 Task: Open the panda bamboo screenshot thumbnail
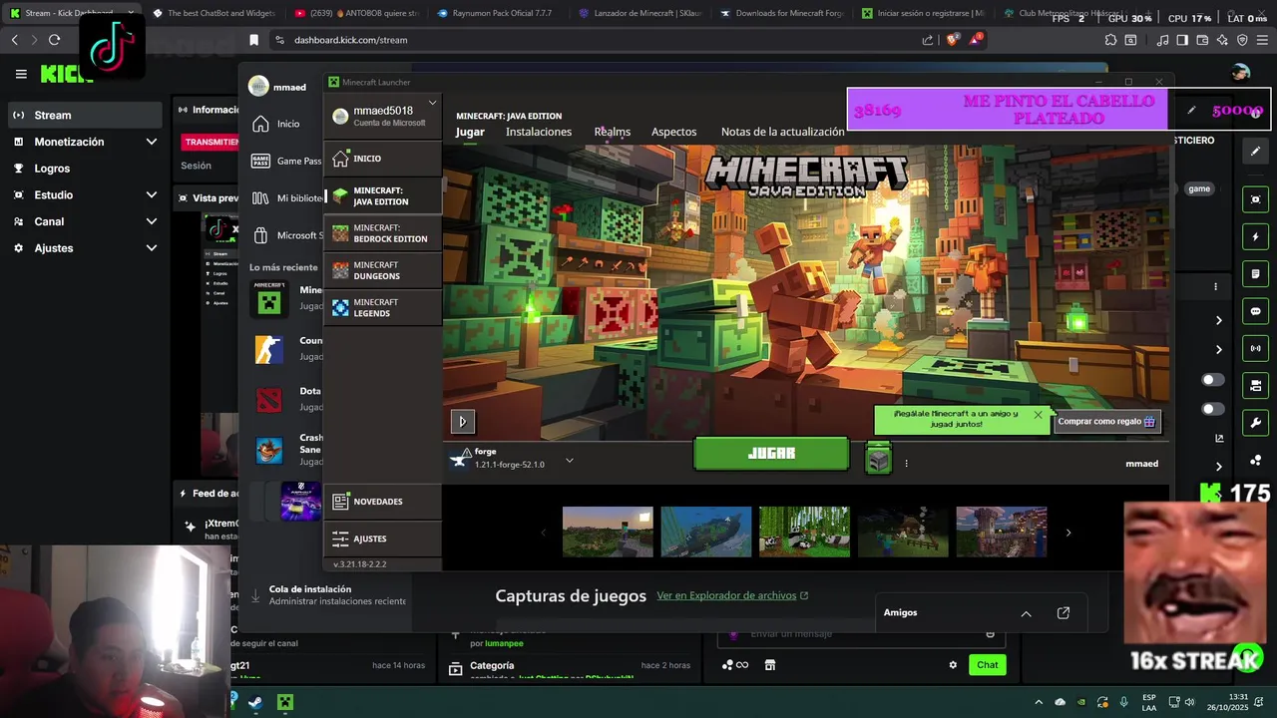pos(804,532)
